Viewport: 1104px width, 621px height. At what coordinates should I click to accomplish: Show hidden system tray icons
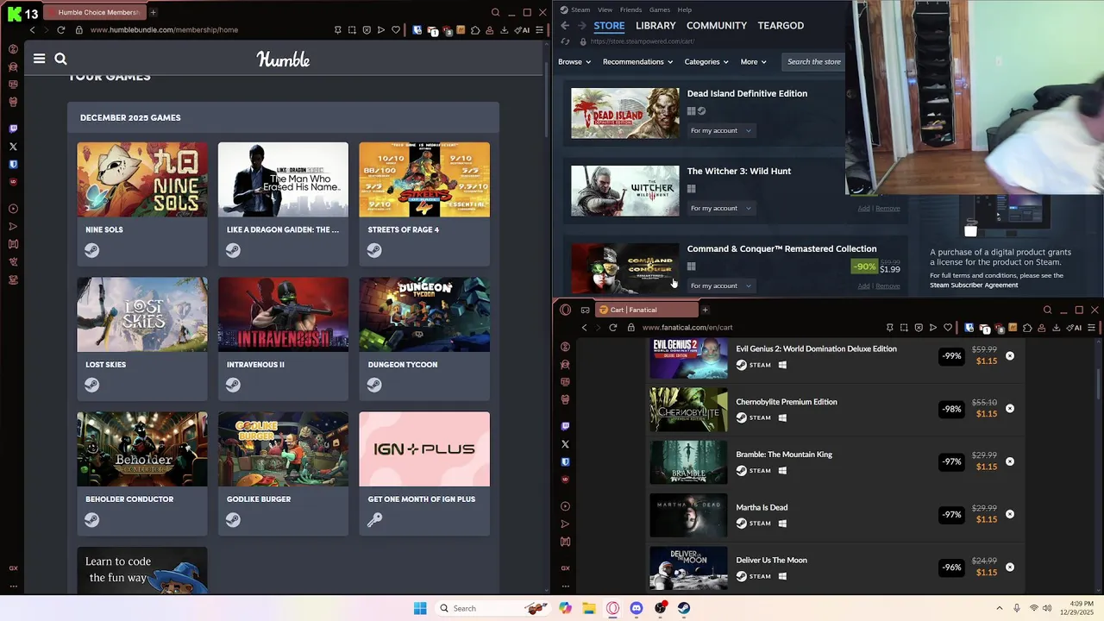(x=1000, y=608)
